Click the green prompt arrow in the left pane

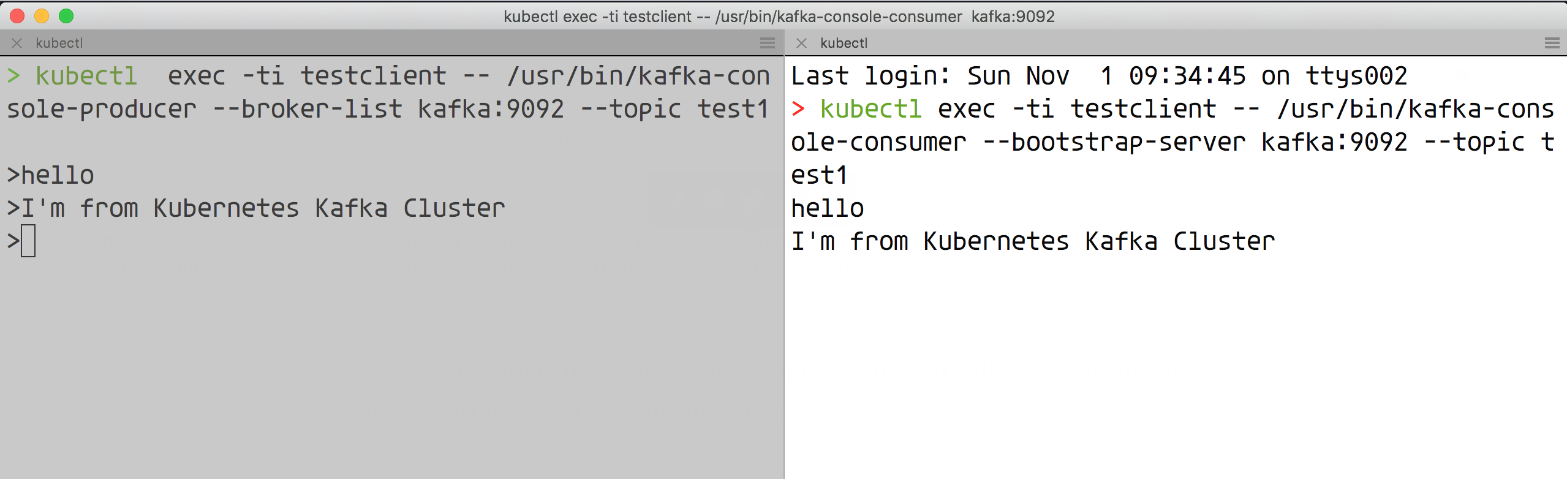(x=13, y=76)
